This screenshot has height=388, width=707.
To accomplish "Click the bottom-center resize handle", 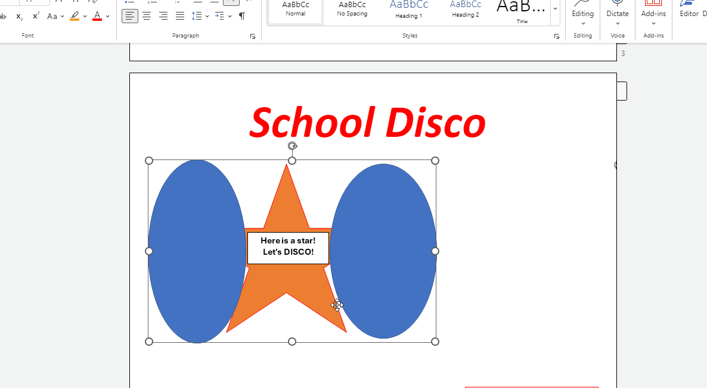I will [x=292, y=342].
